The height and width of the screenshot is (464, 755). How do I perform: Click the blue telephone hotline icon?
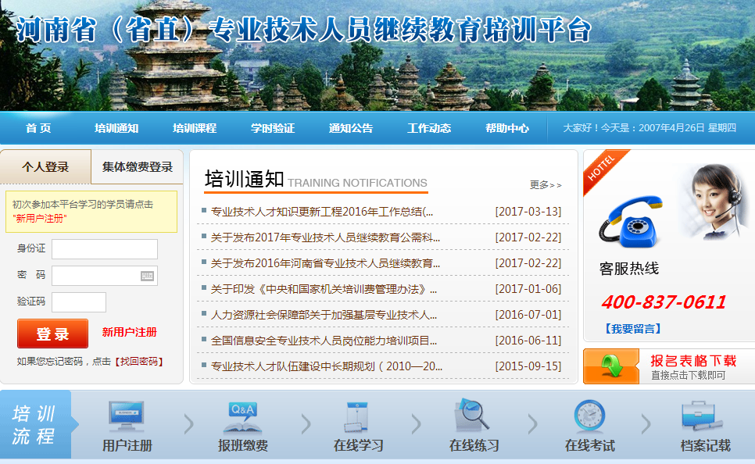point(630,223)
